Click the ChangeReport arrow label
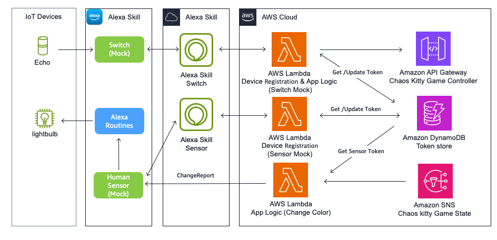This screenshot has width=497, height=240. coord(195,175)
